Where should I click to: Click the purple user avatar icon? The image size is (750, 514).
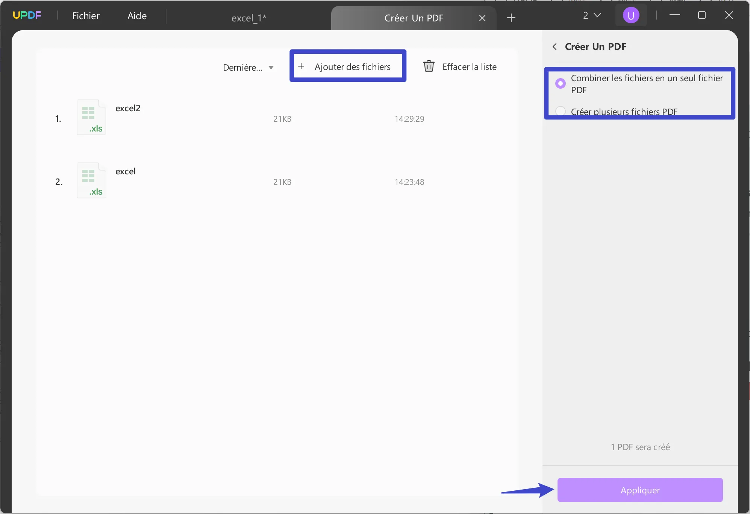click(x=630, y=15)
